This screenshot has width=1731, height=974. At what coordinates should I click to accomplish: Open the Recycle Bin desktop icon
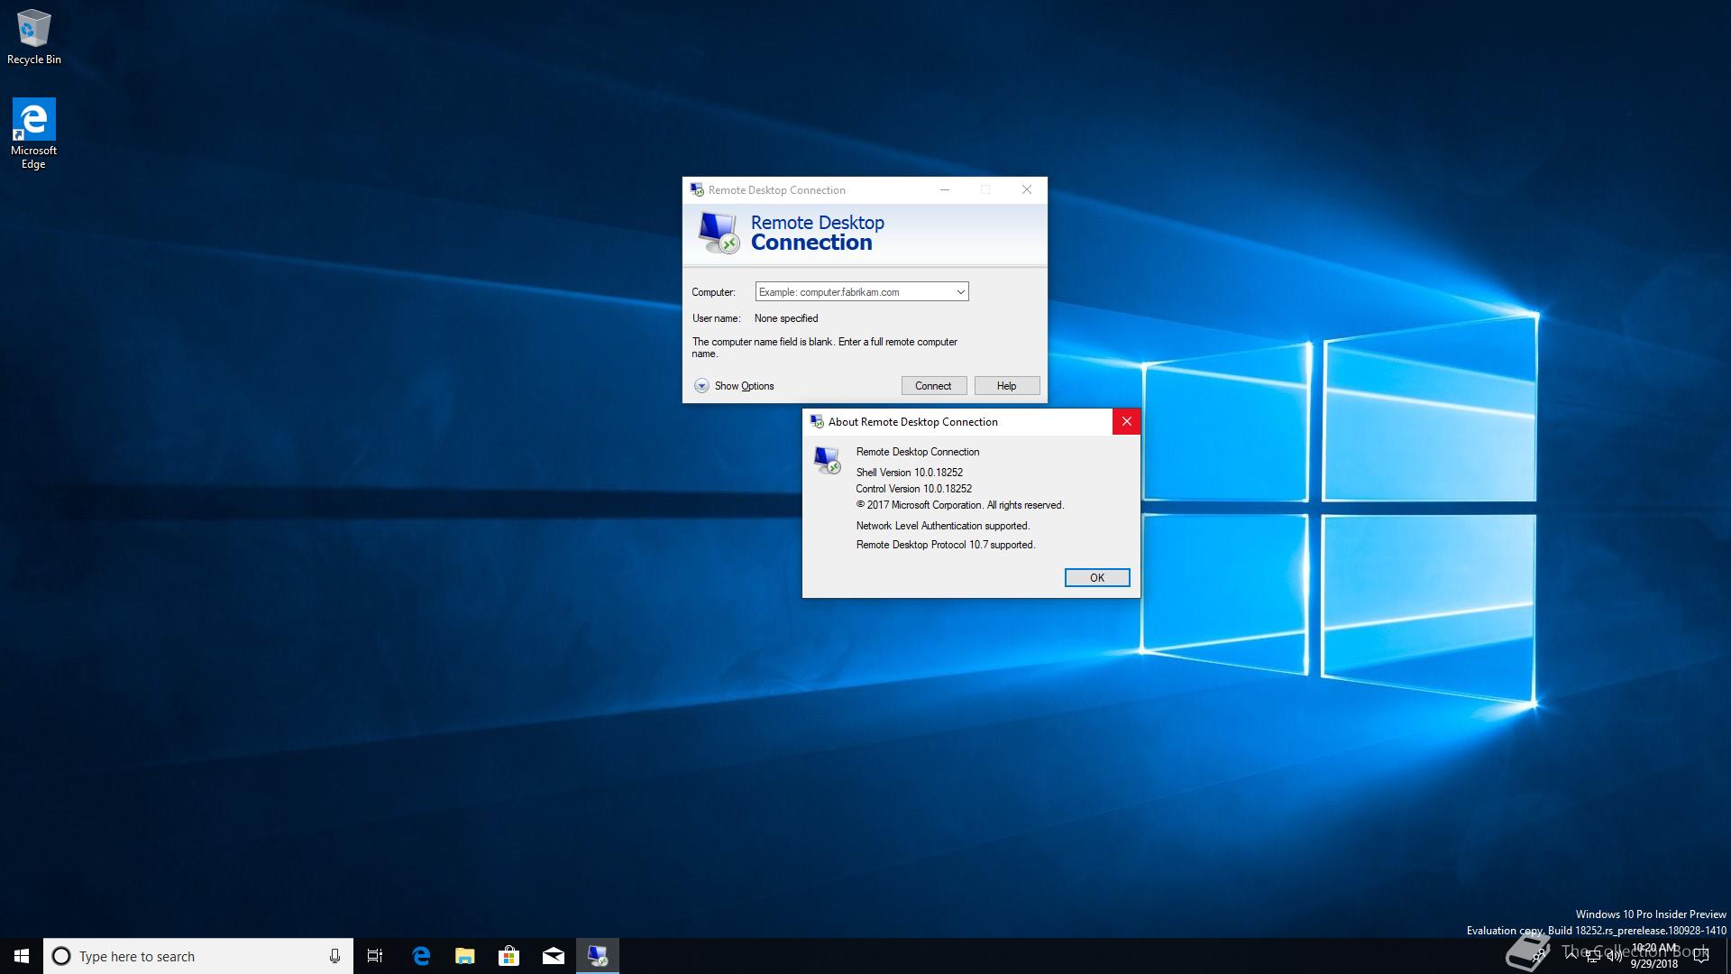(x=34, y=37)
